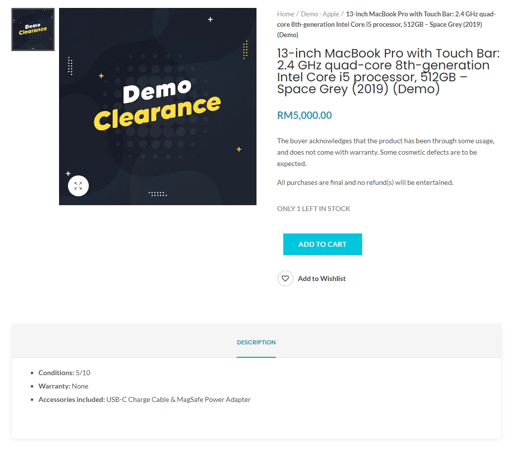Click the yellow Clearance word in large image
Image resolution: width=512 pixels, height=449 pixels.
tap(157, 113)
